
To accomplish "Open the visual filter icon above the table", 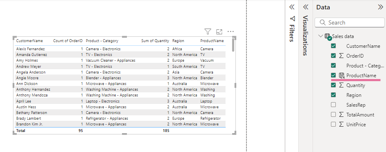I will [208, 31].
